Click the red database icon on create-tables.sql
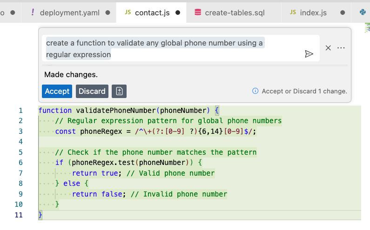The width and height of the screenshot is (370, 230). pos(198,12)
